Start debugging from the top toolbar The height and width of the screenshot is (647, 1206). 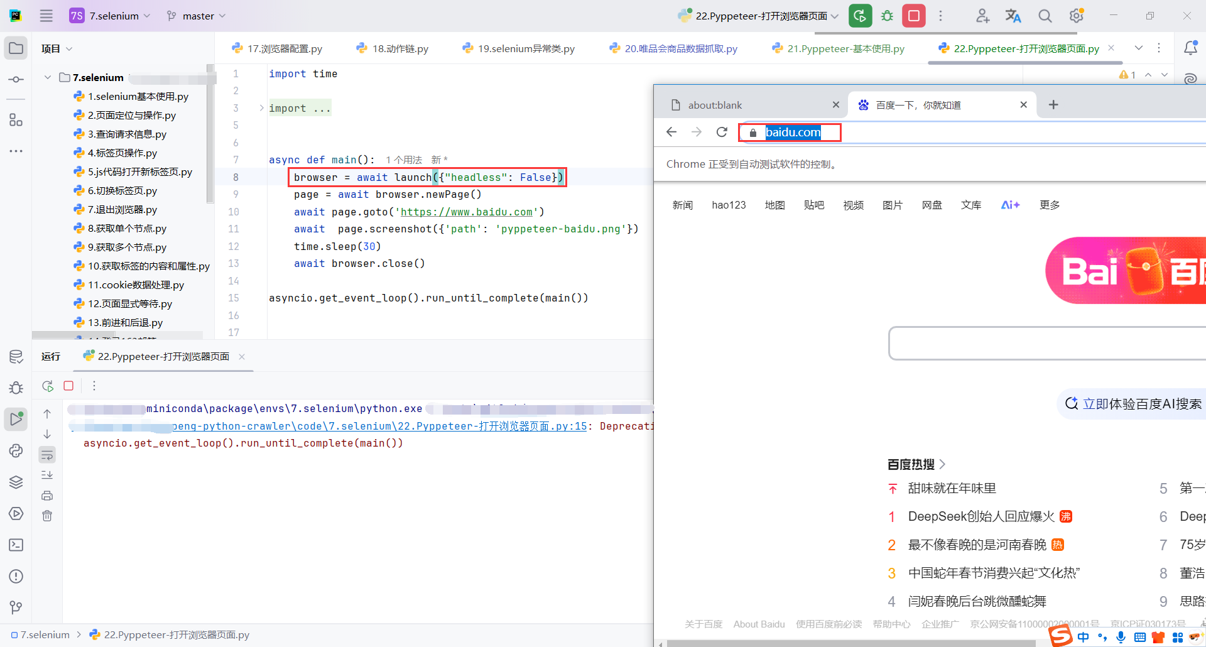click(x=887, y=16)
